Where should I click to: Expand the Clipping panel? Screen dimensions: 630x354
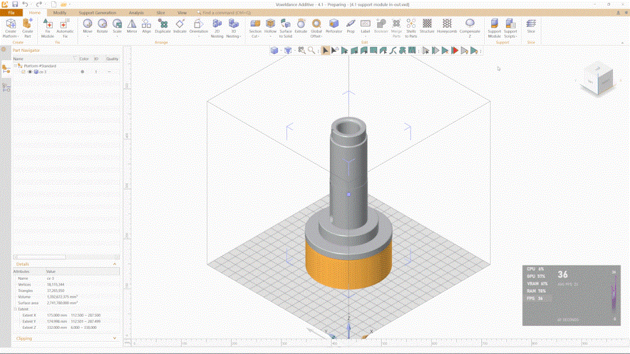114,338
